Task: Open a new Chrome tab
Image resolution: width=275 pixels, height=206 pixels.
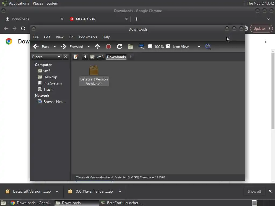Action: coord(137,19)
